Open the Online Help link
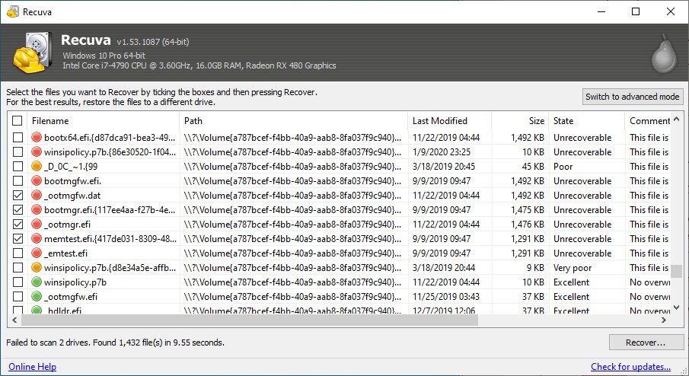This screenshot has height=376, width=689. pos(32,367)
